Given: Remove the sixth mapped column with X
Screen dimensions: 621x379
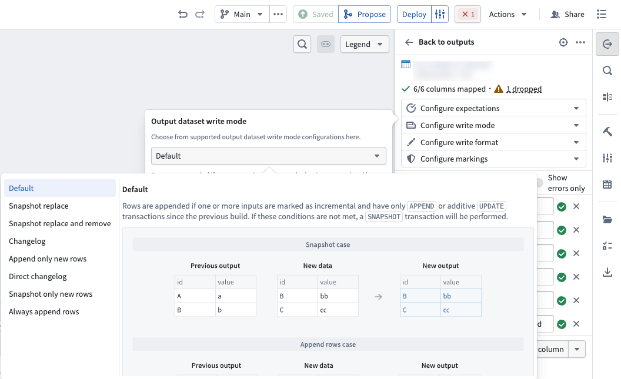Looking at the screenshot, I should click(576, 324).
